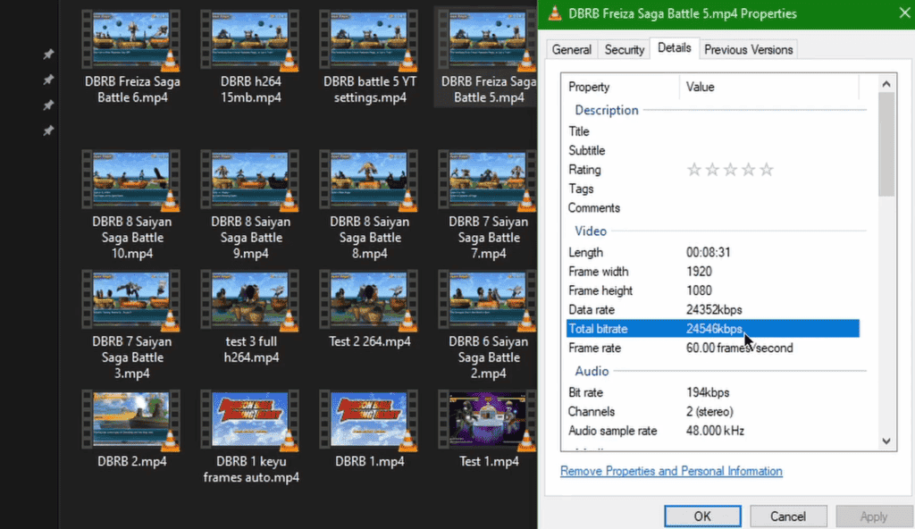Viewport: 915px width, 529px height.
Task: Click the first pin icon in sidebar
Action: (48, 55)
